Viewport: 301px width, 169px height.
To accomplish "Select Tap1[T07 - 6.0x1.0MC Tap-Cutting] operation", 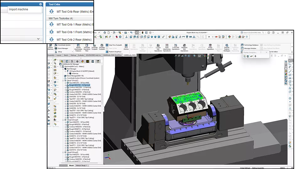I will [x=80, y=99].
